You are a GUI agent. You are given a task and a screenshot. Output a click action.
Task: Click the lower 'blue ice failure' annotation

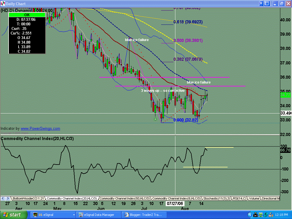tap(198, 82)
